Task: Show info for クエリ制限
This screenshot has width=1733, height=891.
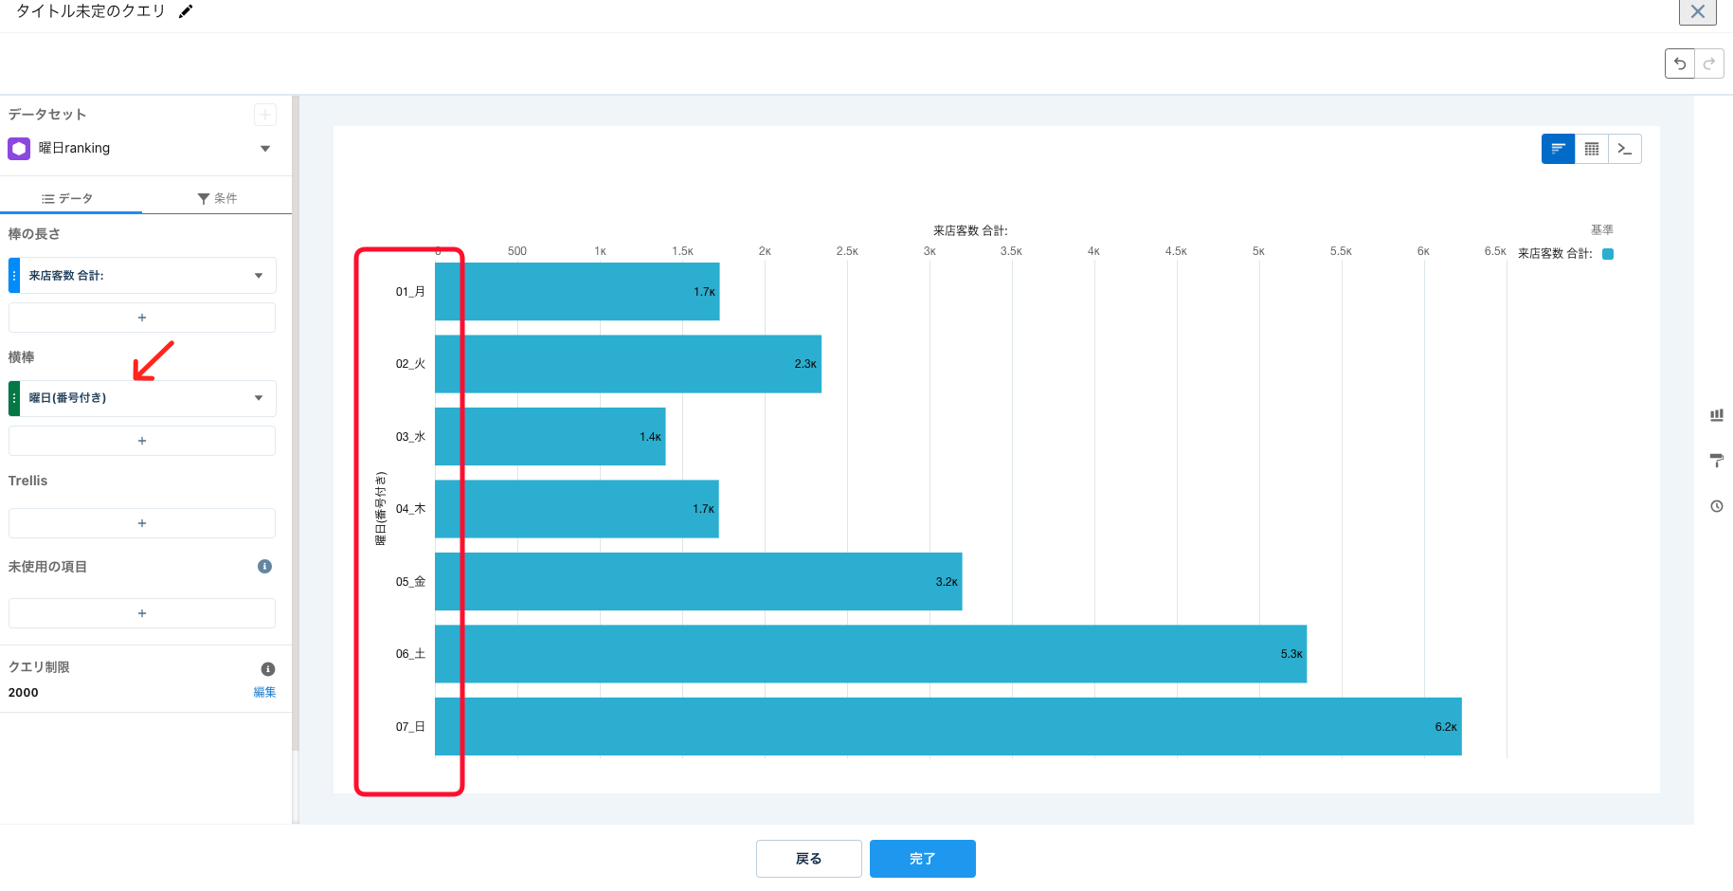Action: pos(268,668)
